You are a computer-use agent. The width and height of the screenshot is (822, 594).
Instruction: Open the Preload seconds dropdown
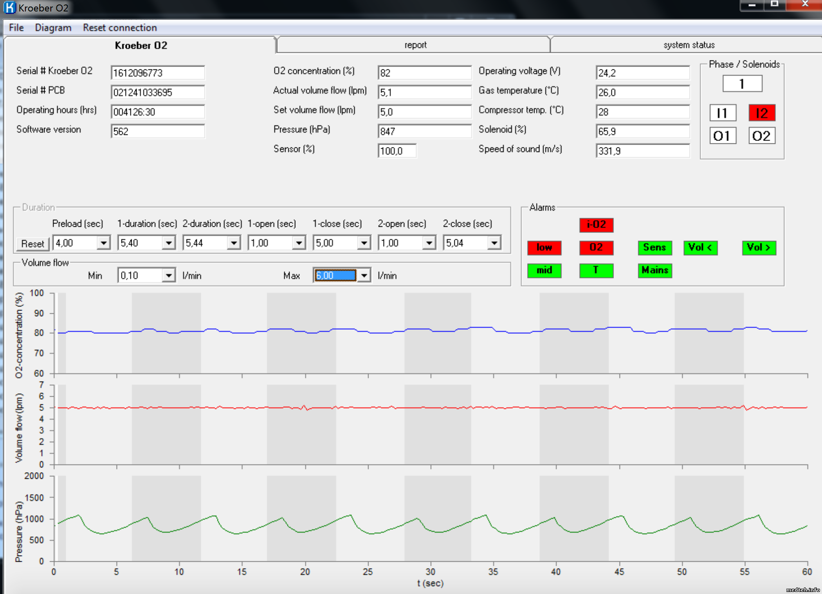[x=104, y=243]
